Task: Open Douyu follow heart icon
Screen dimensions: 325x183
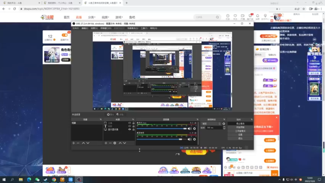Action: [235, 17]
